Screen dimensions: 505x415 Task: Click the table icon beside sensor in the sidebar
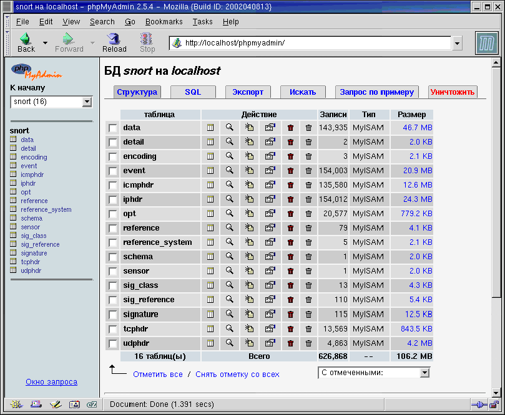[13, 226]
